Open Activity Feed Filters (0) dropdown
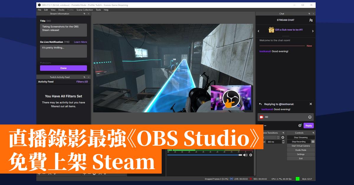 pos(82,82)
